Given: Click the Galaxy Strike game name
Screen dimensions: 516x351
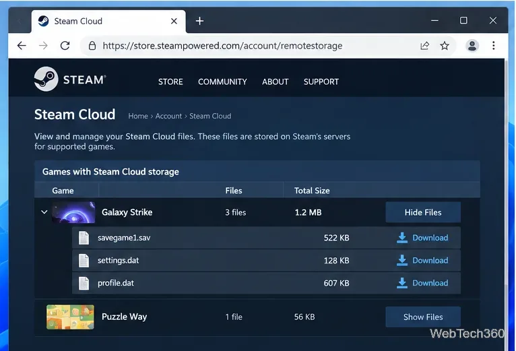Looking at the screenshot, I should coord(127,212).
